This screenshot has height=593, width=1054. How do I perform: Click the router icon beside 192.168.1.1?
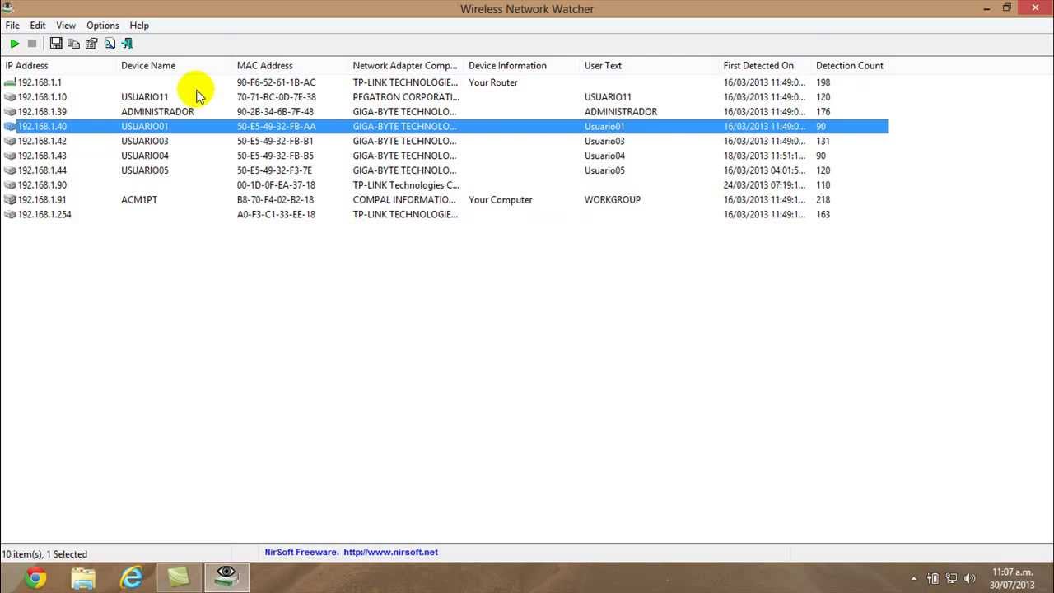(x=10, y=82)
